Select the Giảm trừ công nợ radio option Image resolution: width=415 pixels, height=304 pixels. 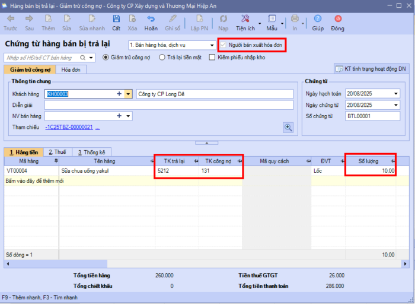coord(106,58)
